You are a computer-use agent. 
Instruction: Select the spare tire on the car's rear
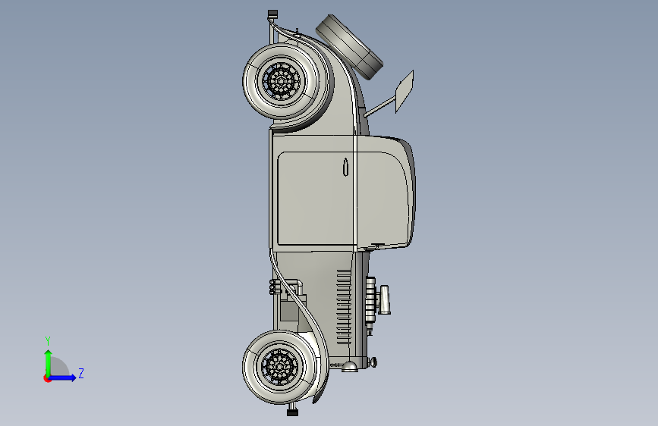coord(349,47)
